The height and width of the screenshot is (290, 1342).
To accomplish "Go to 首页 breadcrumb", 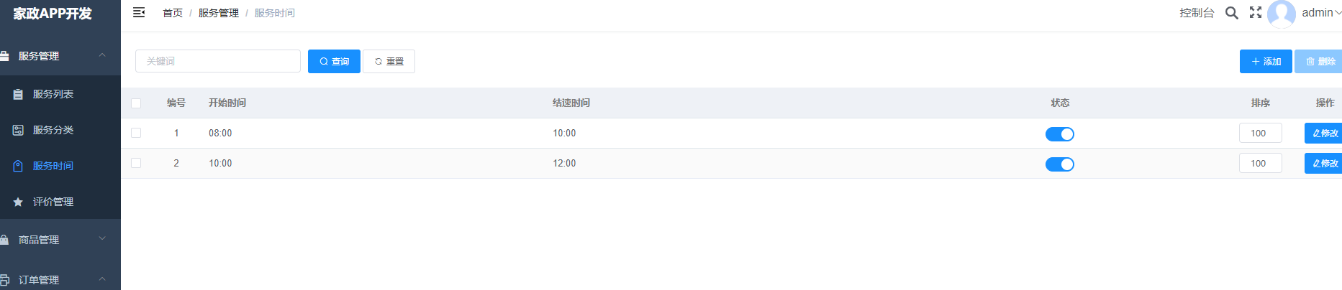I will tap(173, 13).
